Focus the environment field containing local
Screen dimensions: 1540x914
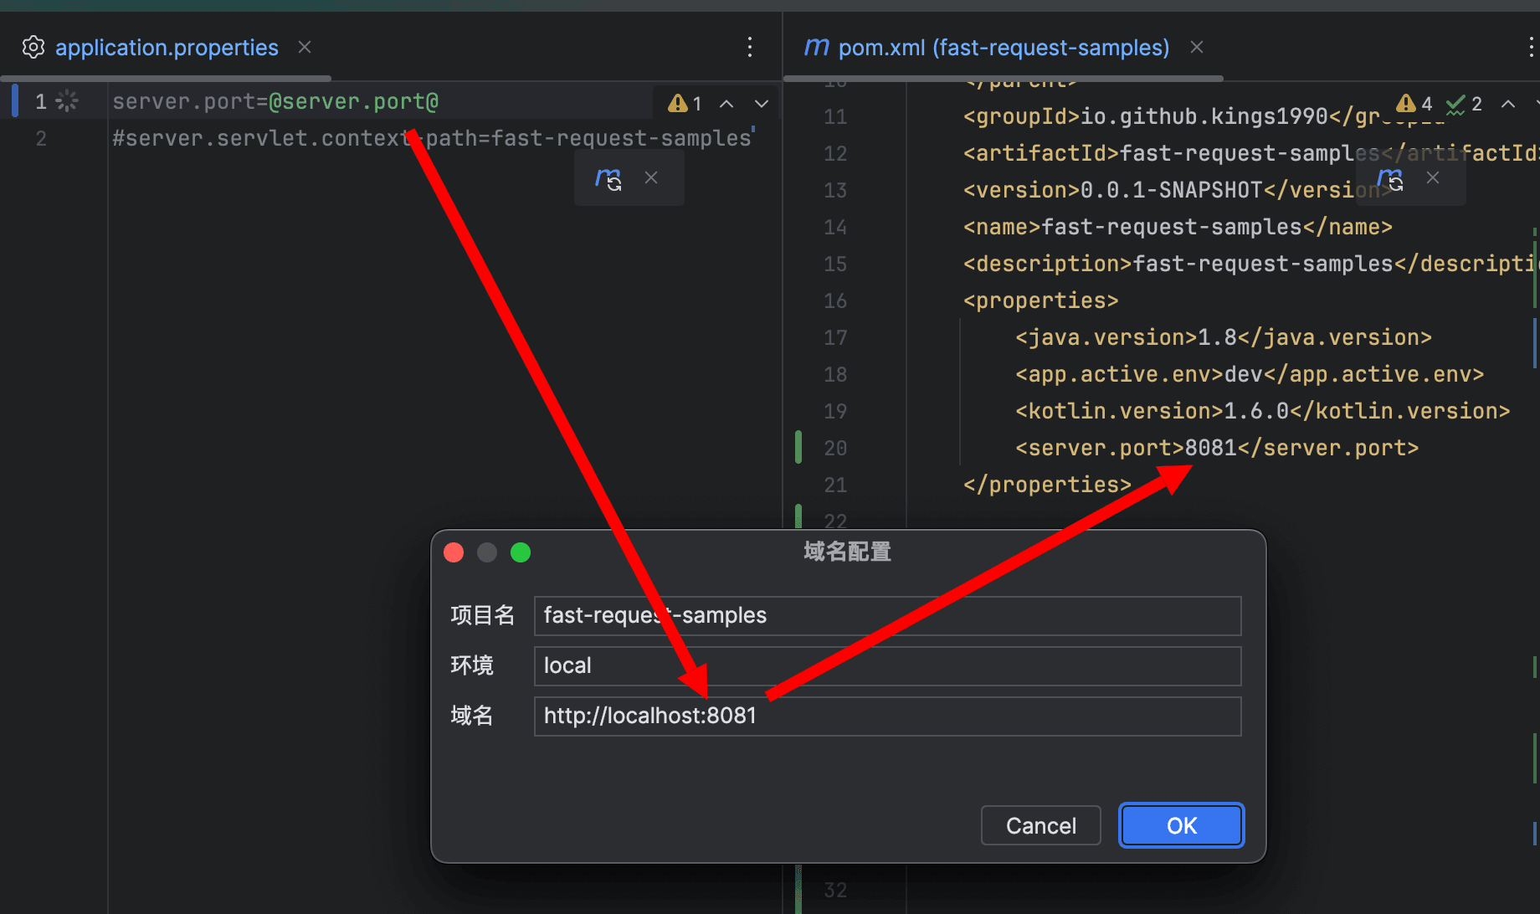887,665
